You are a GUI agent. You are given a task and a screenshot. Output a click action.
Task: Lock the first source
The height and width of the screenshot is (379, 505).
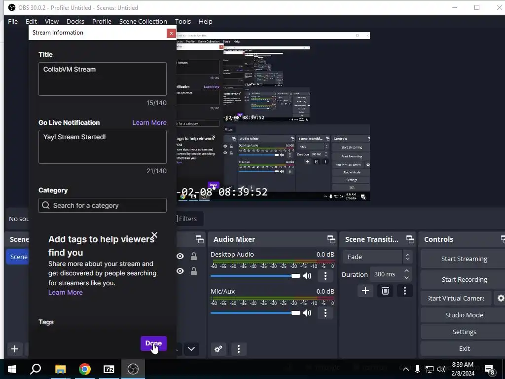click(x=193, y=256)
